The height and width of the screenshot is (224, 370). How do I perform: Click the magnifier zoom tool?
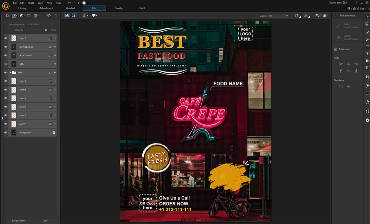coord(317,15)
